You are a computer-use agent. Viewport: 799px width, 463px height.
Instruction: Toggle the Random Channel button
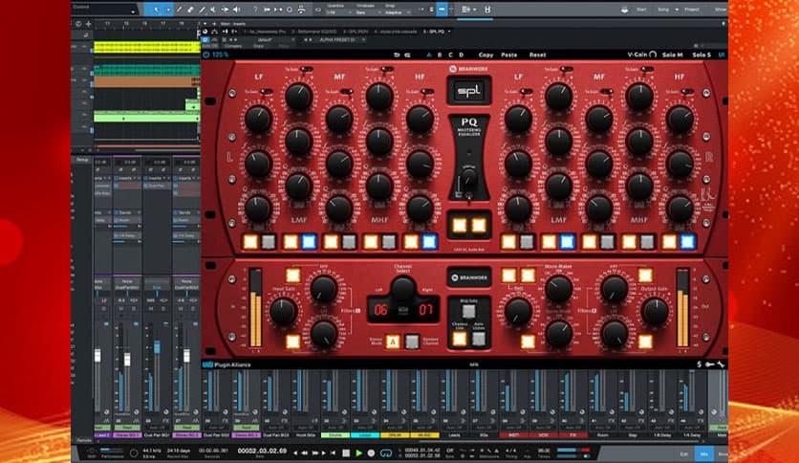(x=412, y=342)
